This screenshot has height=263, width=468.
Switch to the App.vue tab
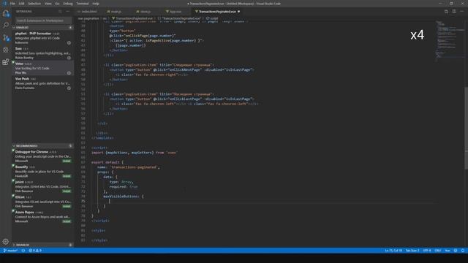[x=175, y=12]
